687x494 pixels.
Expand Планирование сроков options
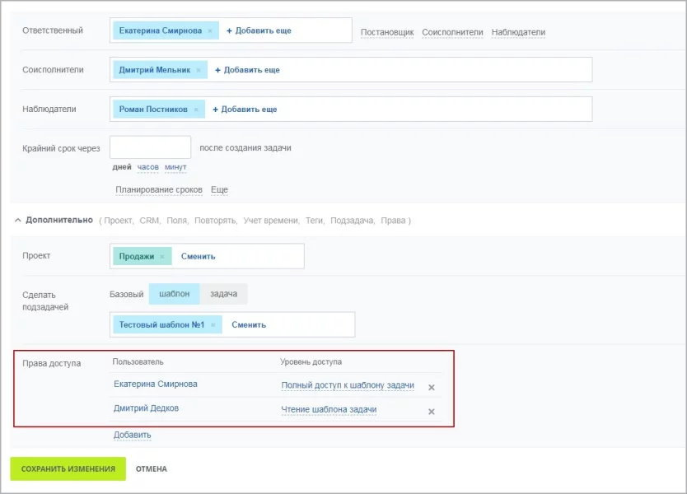click(x=159, y=189)
